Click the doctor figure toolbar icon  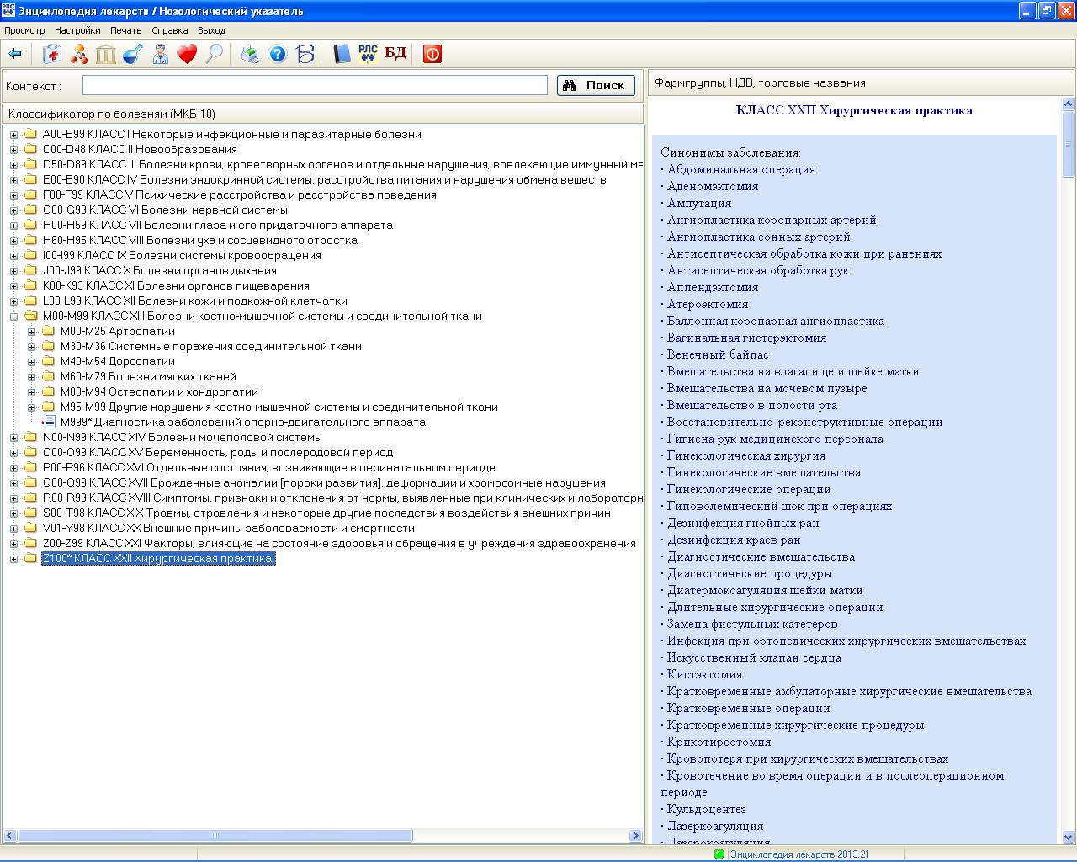(x=160, y=54)
